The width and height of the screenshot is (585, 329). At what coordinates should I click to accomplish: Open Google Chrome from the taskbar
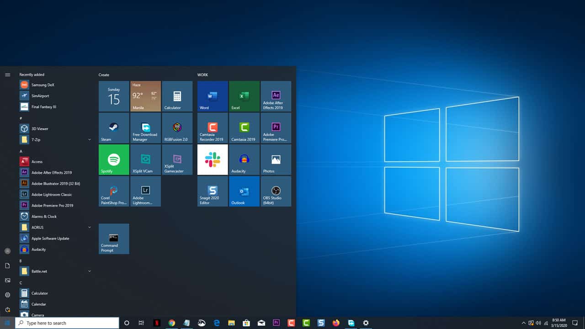(172, 323)
